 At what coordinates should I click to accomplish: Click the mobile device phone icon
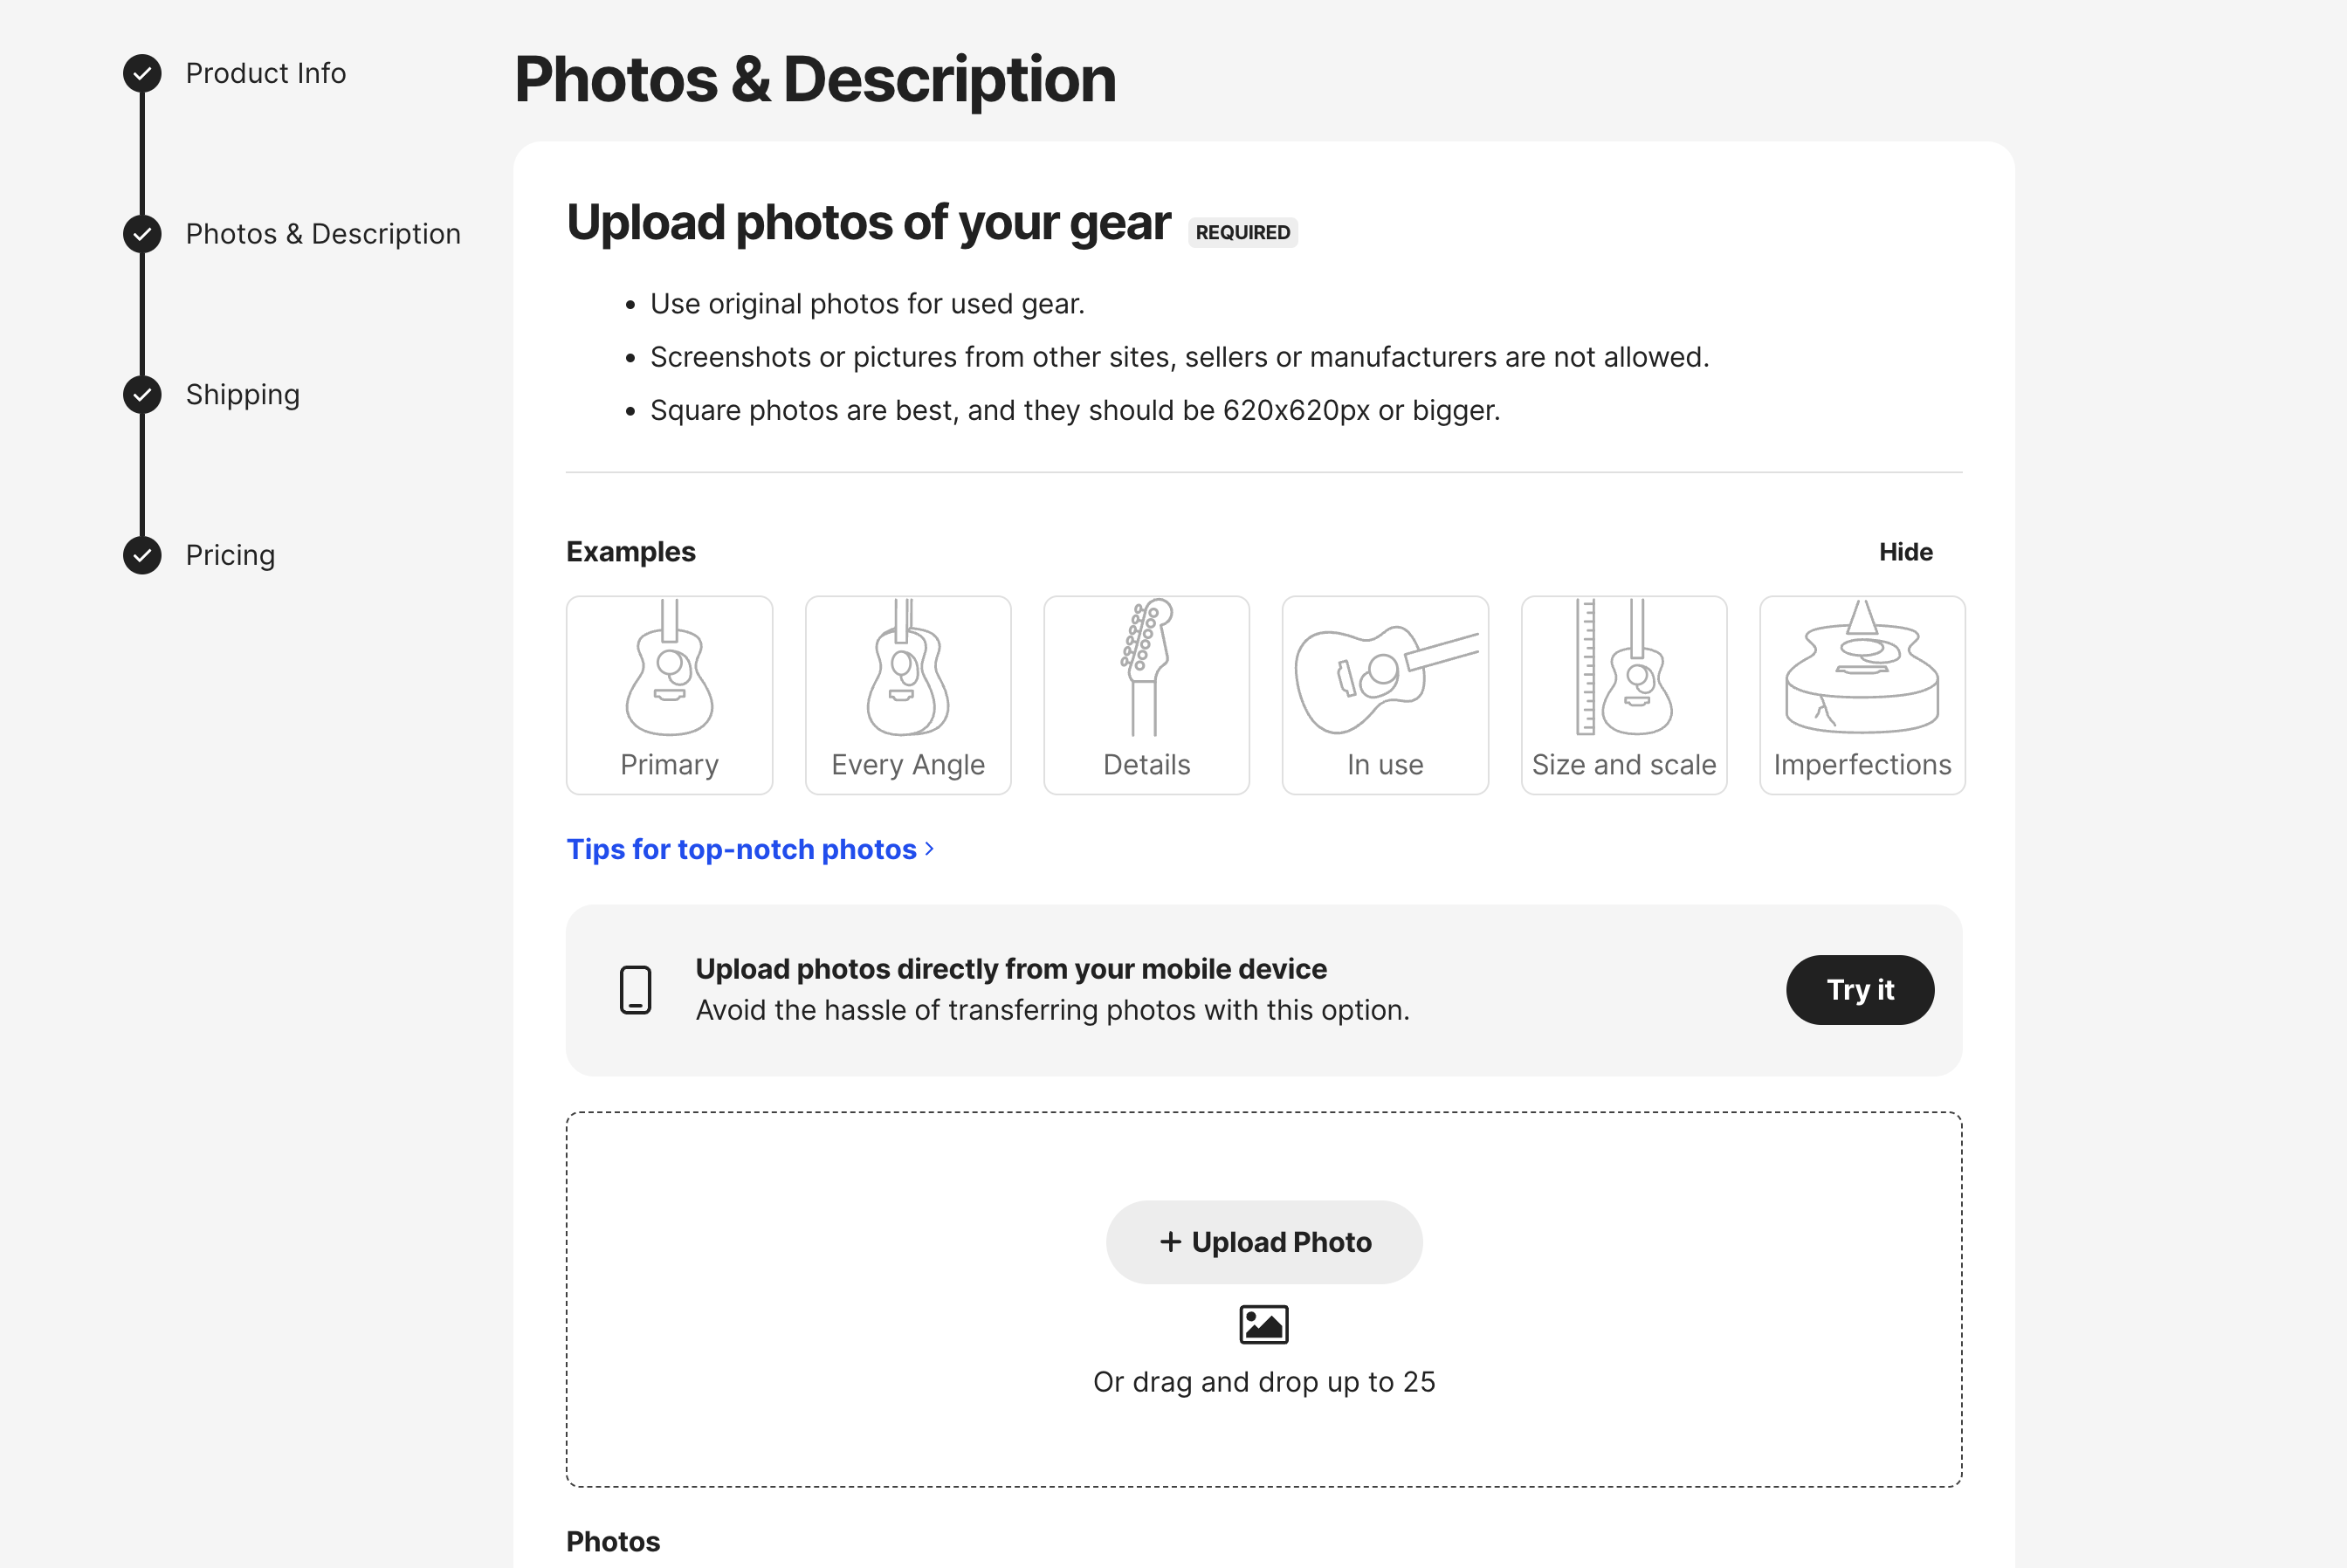(636, 989)
